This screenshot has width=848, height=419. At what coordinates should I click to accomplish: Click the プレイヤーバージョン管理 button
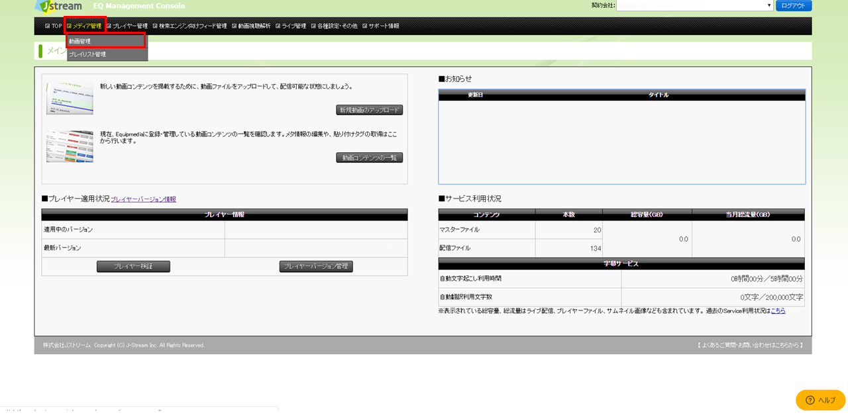pos(316,267)
